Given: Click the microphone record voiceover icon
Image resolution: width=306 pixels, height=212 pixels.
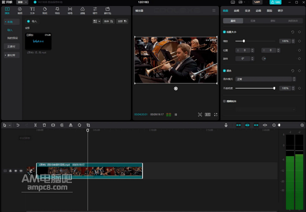Looking at the screenshot, I should point(226,125).
